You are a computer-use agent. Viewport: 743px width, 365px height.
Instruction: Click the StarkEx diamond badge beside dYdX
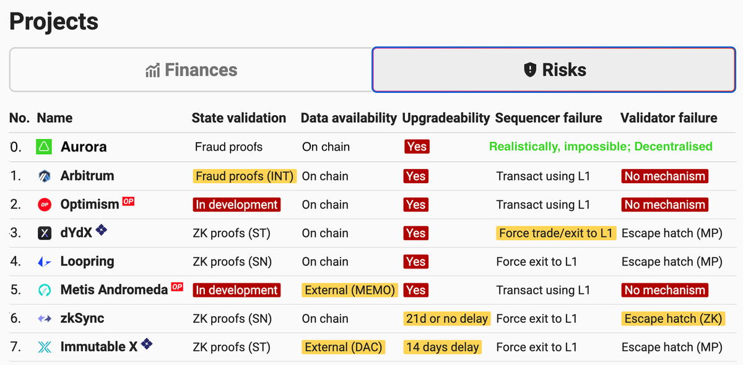101,231
